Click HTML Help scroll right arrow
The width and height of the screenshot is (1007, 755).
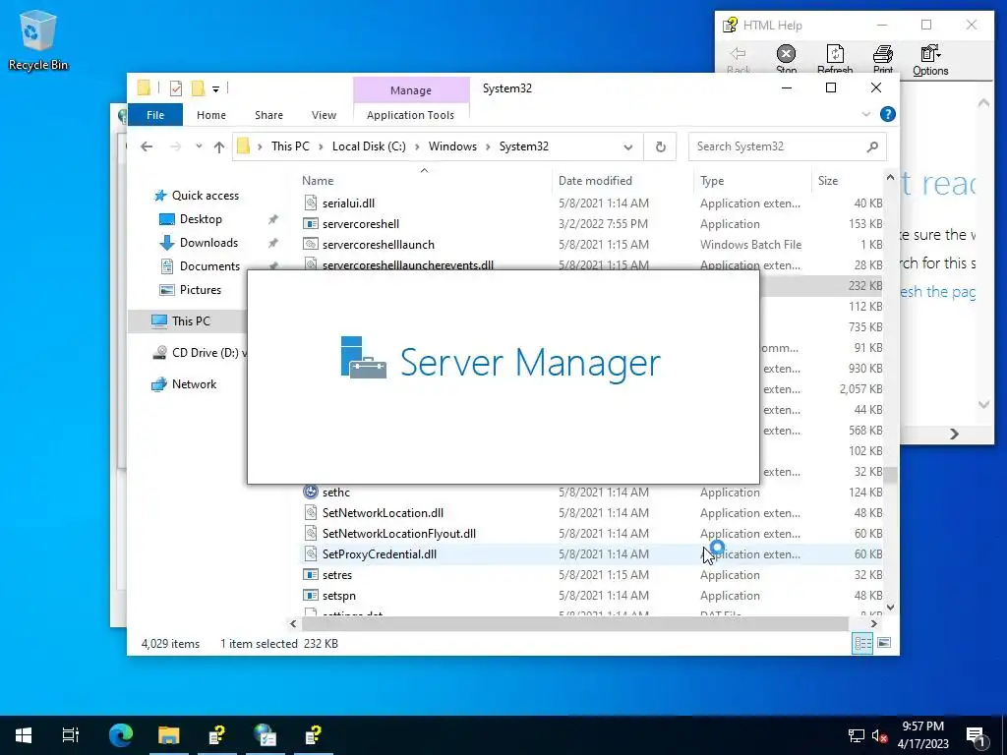954,435
